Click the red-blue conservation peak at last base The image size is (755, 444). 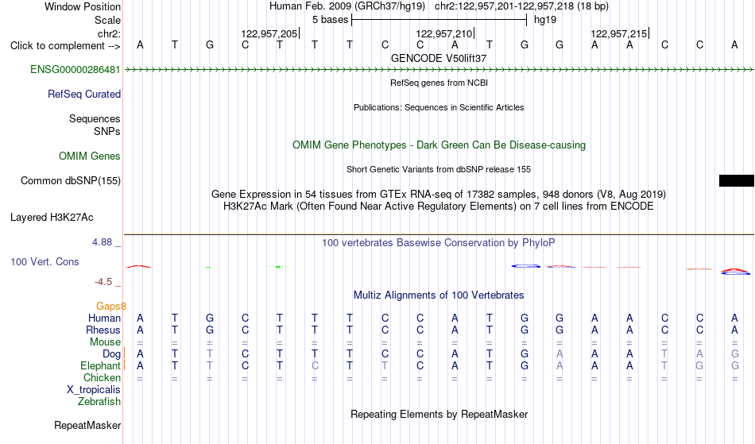(x=735, y=272)
